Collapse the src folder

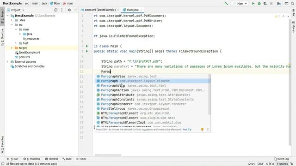click(12, 25)
